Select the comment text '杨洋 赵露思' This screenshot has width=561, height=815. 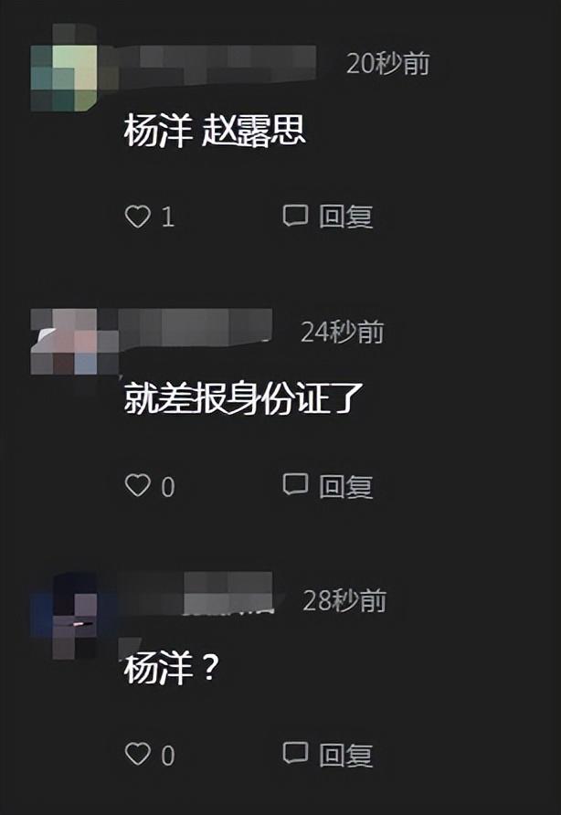tap(214, 131)
